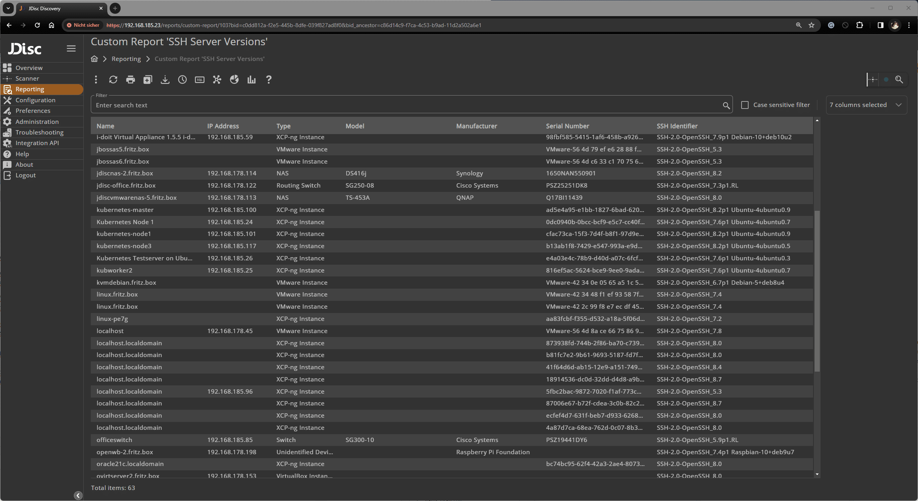Click the question mark help icon

coord(269,80)
